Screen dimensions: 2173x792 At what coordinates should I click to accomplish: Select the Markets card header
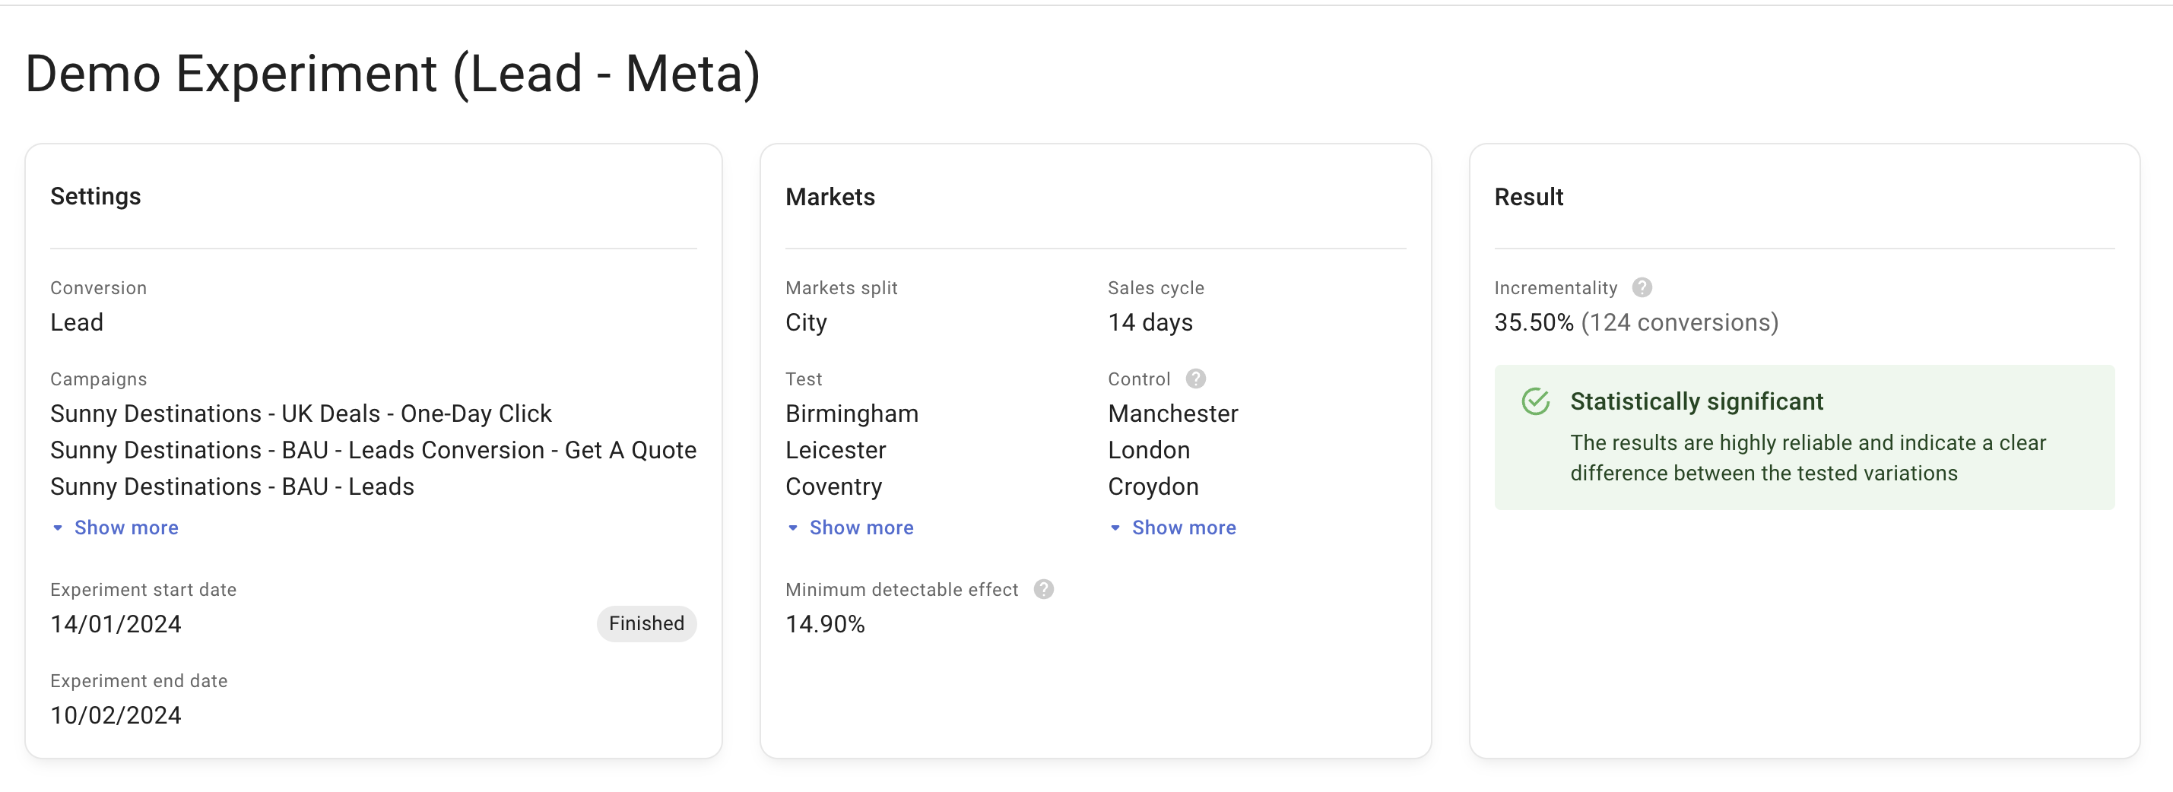pos(830,197)
